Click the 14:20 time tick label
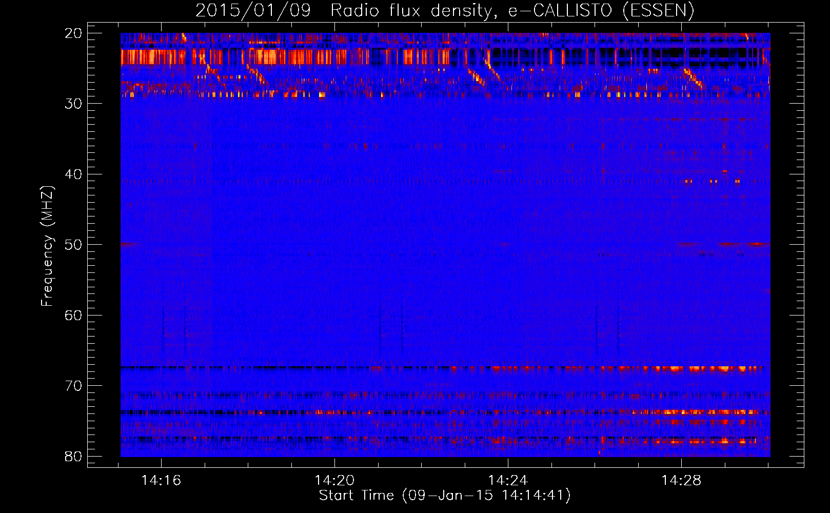The height and width of the screenshot is (513, 830). click(x=334, y=481)
